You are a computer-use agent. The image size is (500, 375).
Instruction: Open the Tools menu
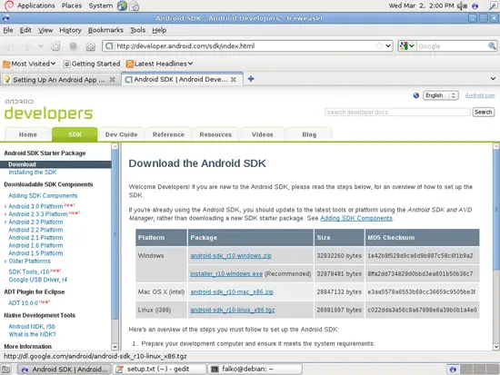[x=138, y=30]
